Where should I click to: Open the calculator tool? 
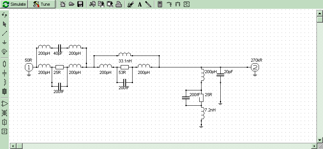(x=160, y=4)
